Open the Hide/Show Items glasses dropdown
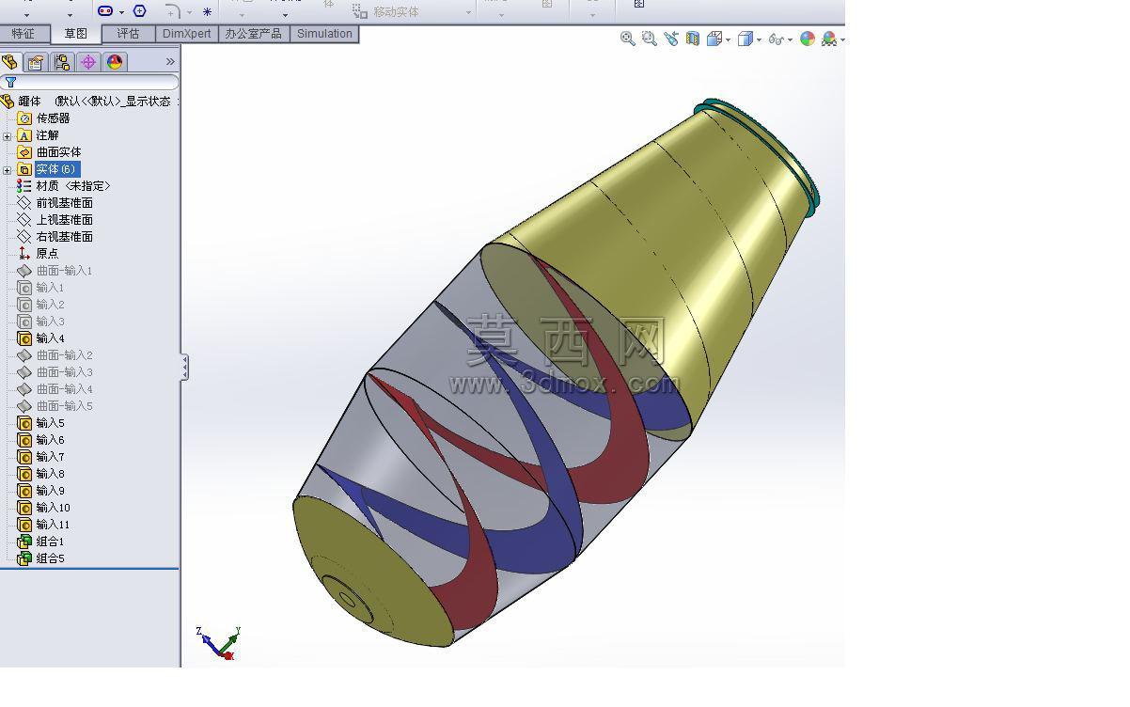 [x=779, y=39]
